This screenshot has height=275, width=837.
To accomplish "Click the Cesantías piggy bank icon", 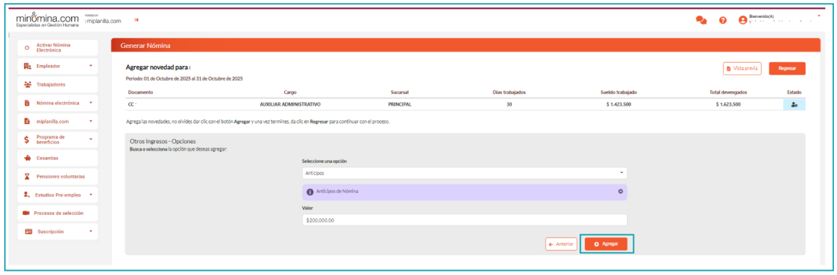I will tap(27, 158).
